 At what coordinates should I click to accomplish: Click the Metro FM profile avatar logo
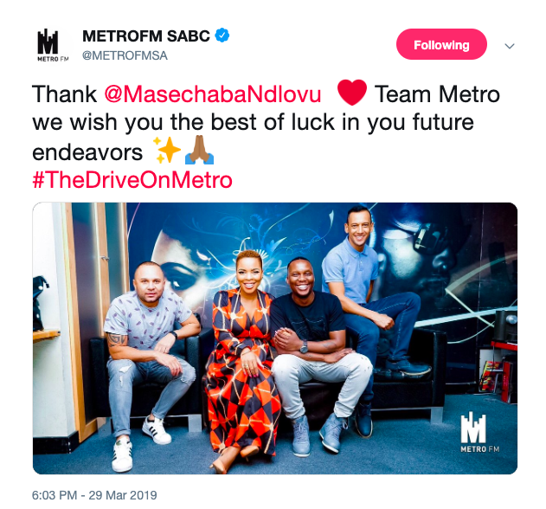click(53, 45)
